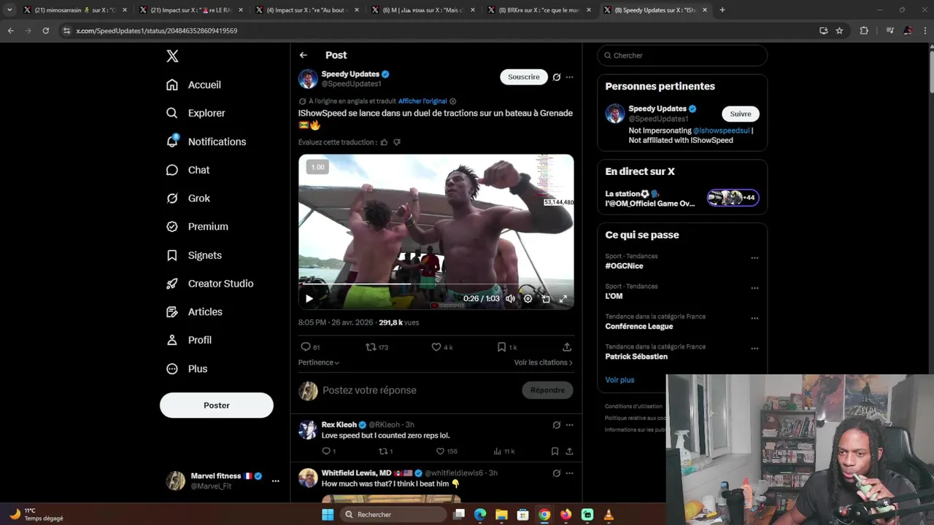The height and width of the screenshot is (525, 934).
Task: Join La station live space
Action: [682, 198]
